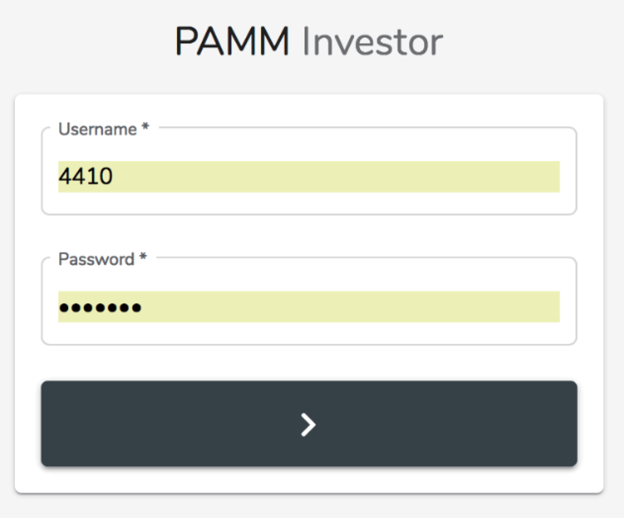Click the asterisk beside Password label

coord(143,257)
